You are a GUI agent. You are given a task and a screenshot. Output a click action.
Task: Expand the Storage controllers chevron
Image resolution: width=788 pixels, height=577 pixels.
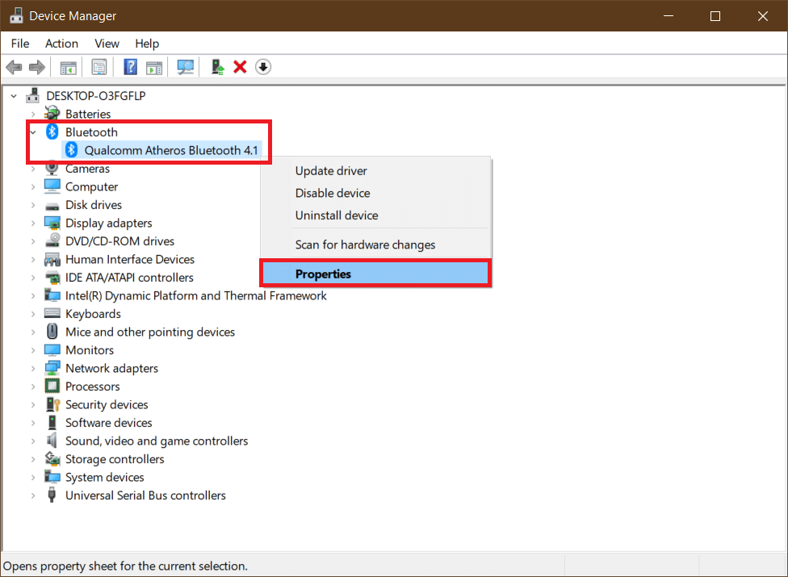(x=33, y=459)
